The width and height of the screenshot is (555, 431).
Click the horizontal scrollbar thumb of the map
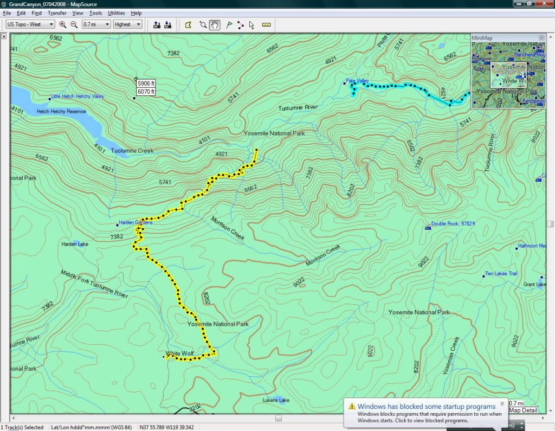(x=279, y=418)
